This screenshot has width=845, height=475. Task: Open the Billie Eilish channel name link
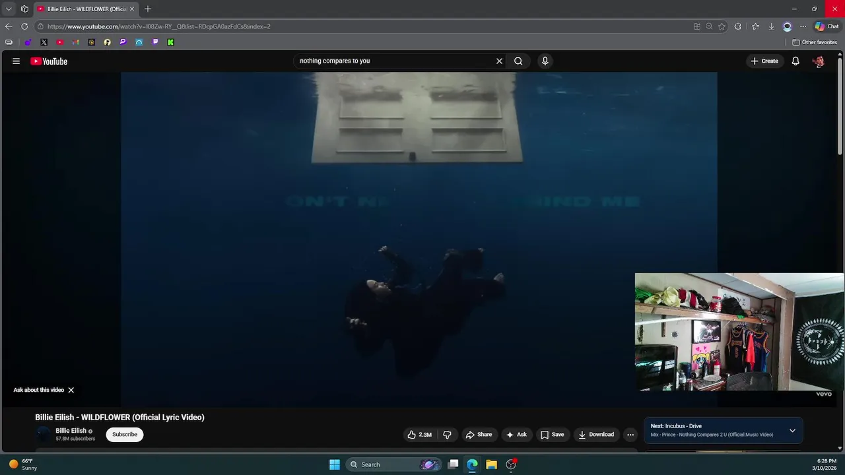[71, 431]
